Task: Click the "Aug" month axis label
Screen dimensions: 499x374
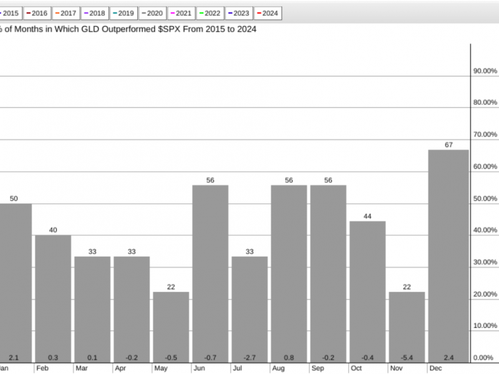Action: [278, 368]
